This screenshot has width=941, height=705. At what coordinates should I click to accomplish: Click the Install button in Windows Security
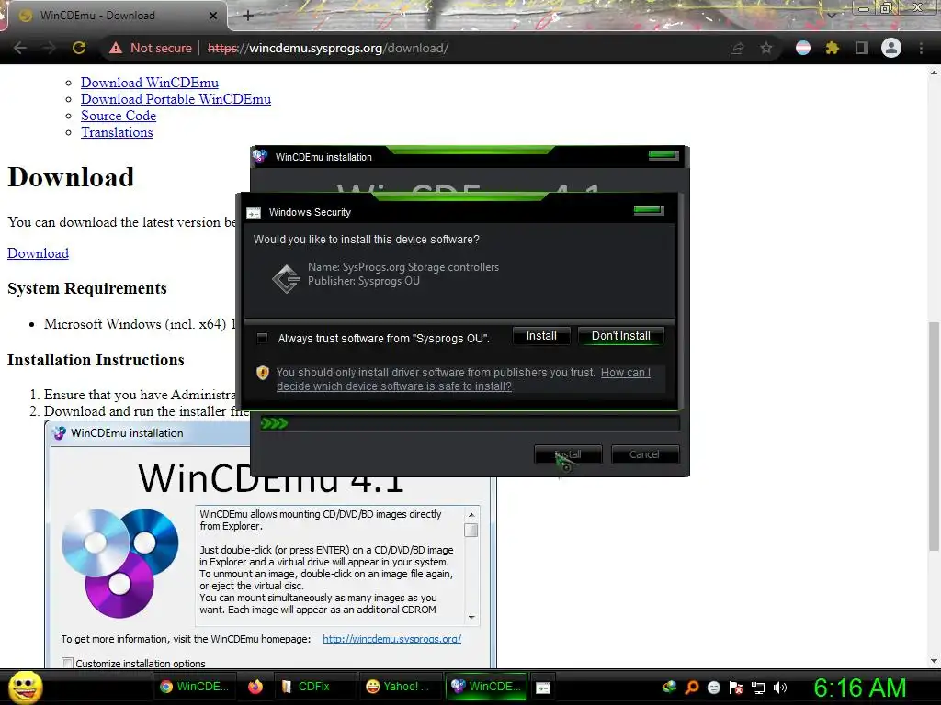tap(541, 336)
